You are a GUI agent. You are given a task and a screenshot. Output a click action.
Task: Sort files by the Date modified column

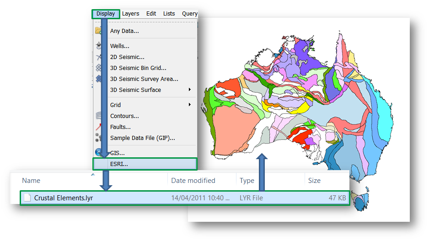pos(193,181)
